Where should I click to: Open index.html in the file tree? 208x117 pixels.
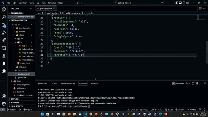click(25, 63)
